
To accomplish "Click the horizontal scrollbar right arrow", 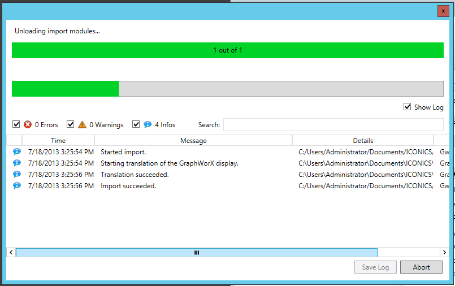I will (445, 253).
